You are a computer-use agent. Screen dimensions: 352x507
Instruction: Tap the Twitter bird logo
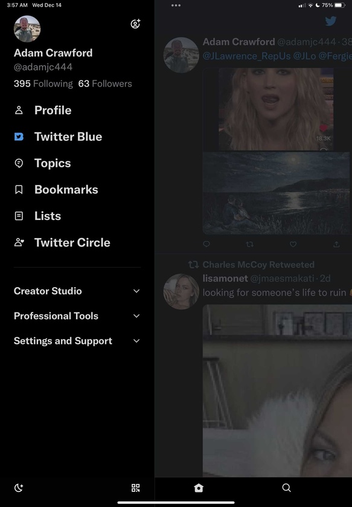[331, 21]
